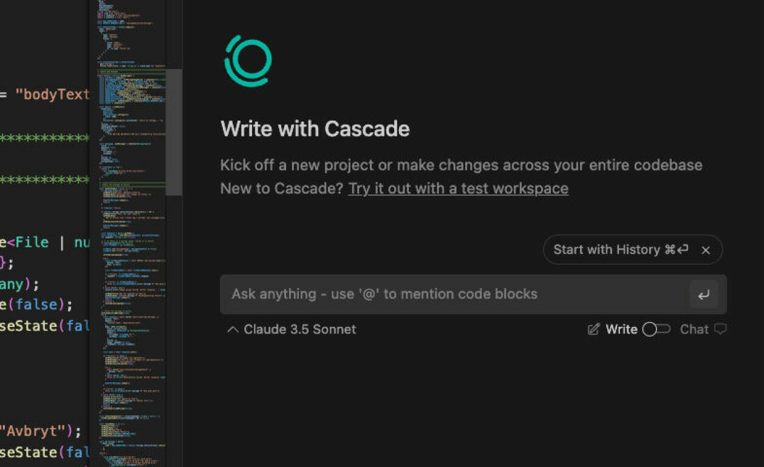The image size is (764, 467).
Task: Click the Cascade logo icon
Action: pos(248,61)
